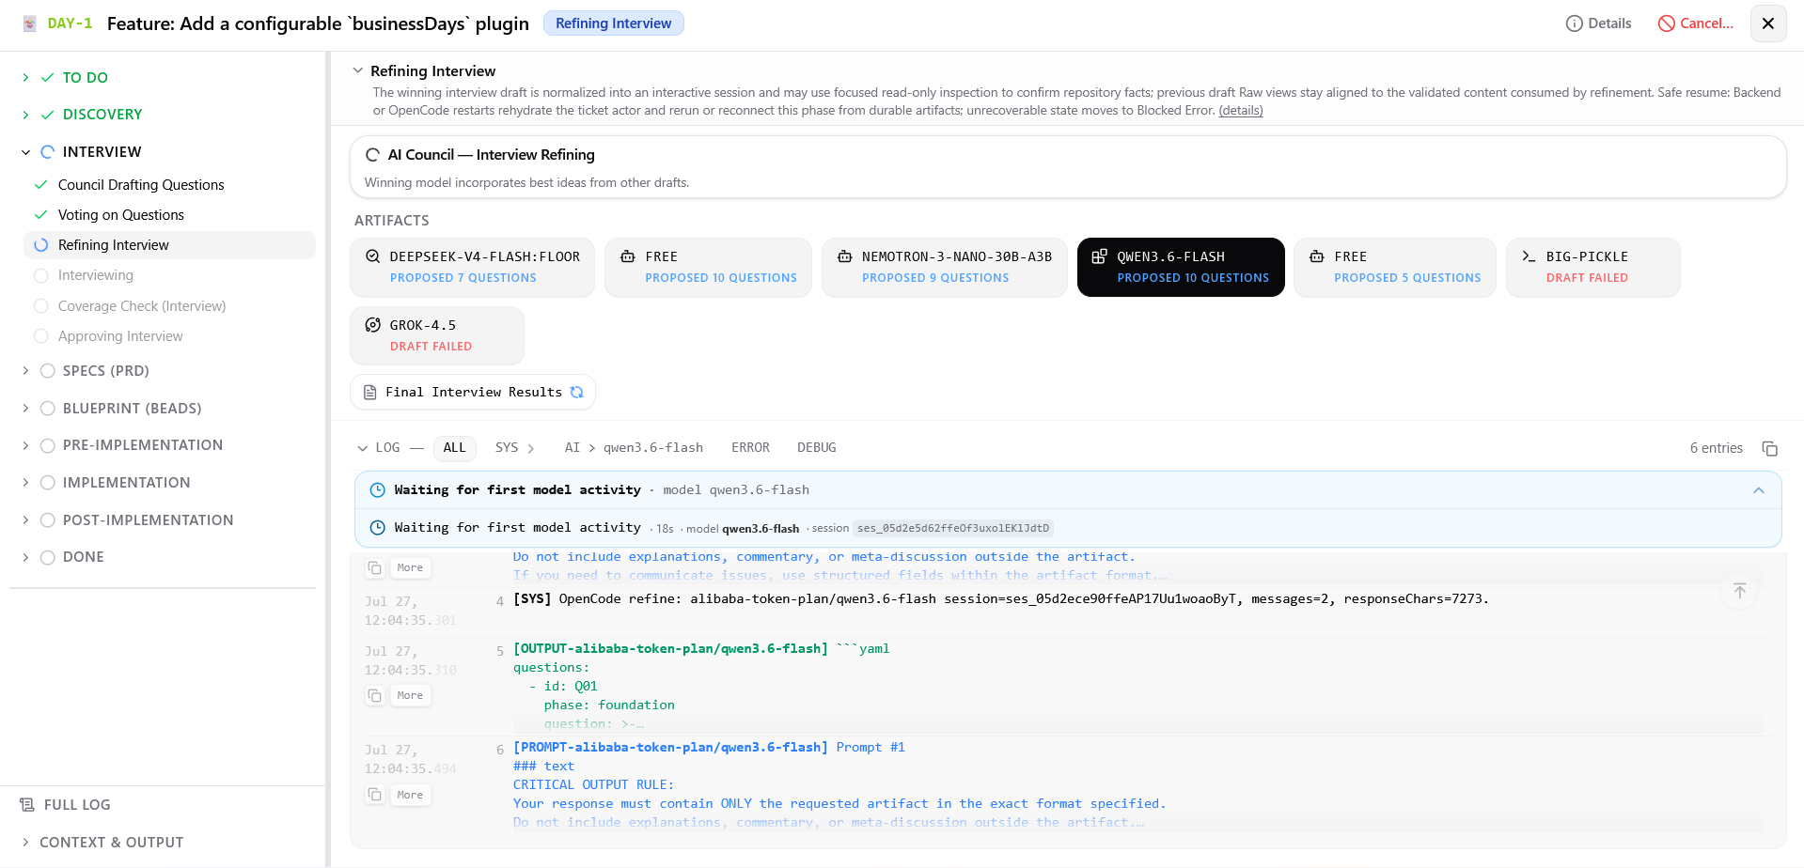The image size is (1804, 868).
Task: Click the QWEN3.6-FLASH artifact icon
Action: (1099, 256)
